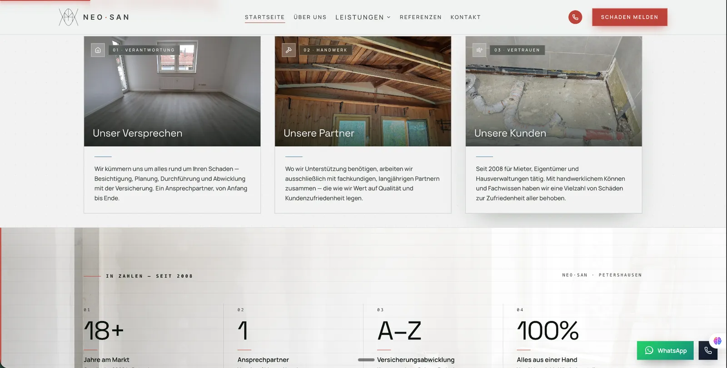
Task: Click the dark phone icon at the bottom right
Action: (x=708, y=350)
